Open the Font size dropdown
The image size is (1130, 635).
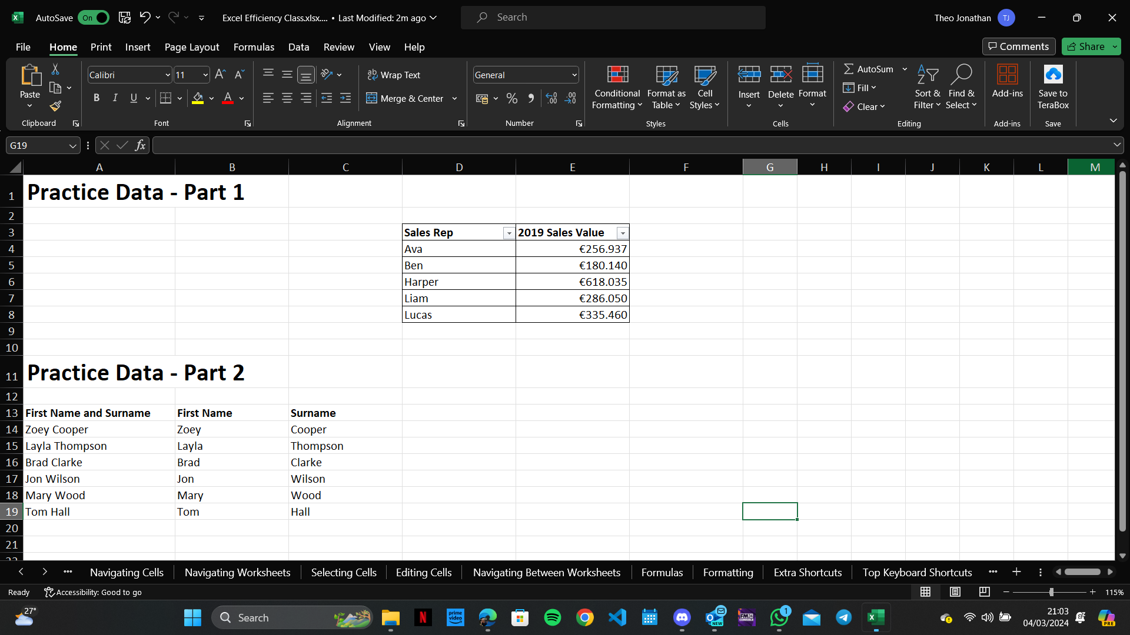pyautogui.click(x=205, y=75)
